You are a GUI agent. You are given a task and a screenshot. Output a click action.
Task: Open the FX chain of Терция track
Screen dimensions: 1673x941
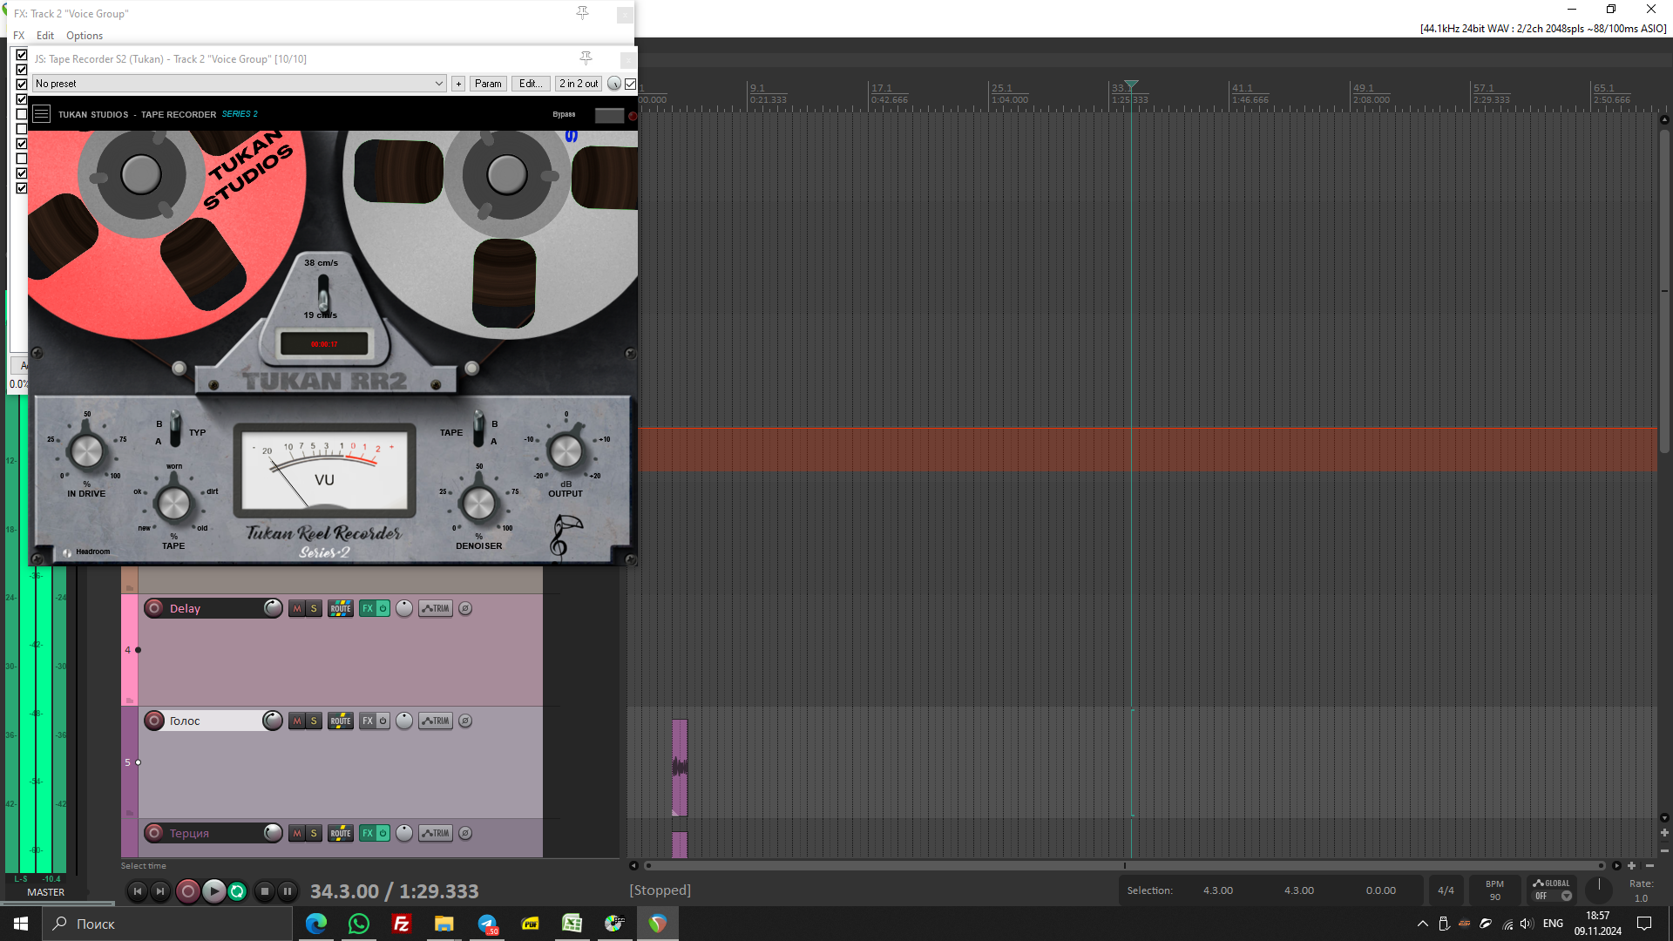[x=368, y=833]
